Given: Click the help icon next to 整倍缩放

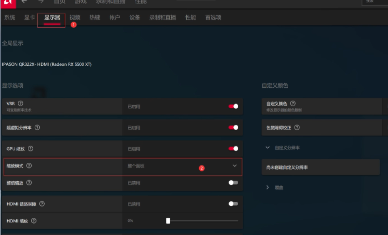Looking at the screenshot, I should tap(29, 183).
